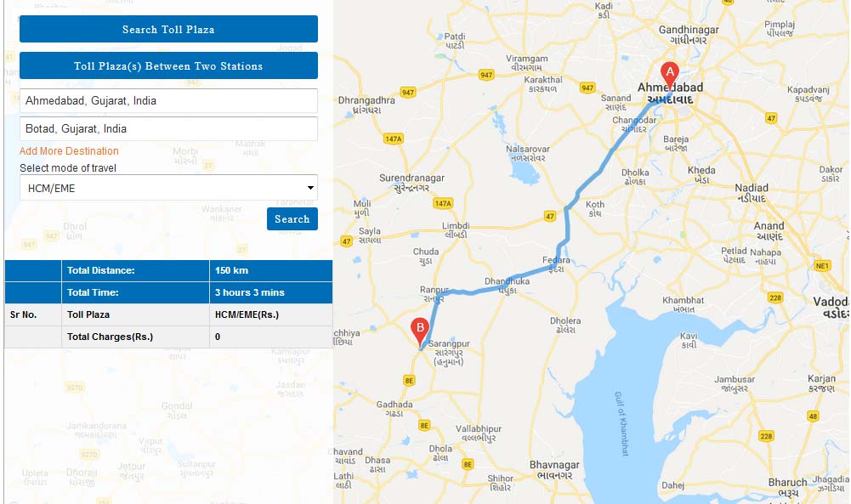Select Toll Plaza(s) Between Two Stations tab

pos(169,65)
